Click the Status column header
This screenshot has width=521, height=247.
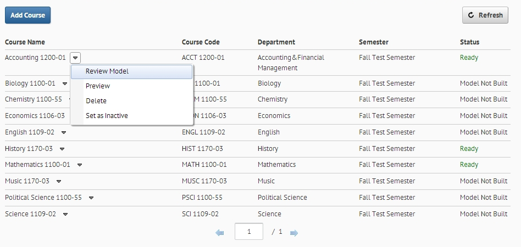[x=469, y=42]
